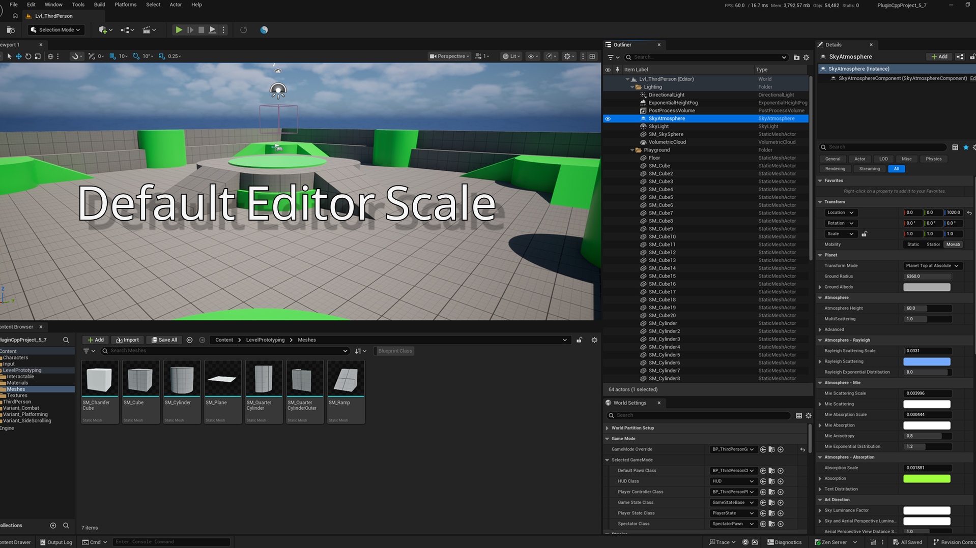
Task: Toggle the Scale lock icon in Transform
Action: coord(864,234)
